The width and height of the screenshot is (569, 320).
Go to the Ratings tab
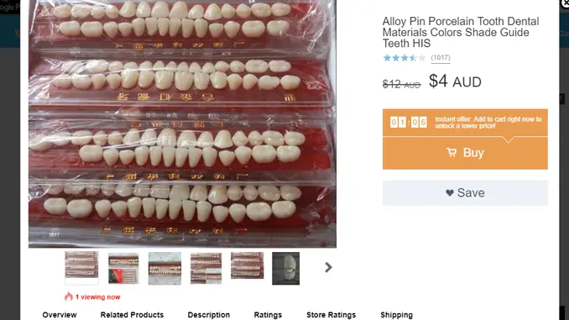tap(268, 315)
